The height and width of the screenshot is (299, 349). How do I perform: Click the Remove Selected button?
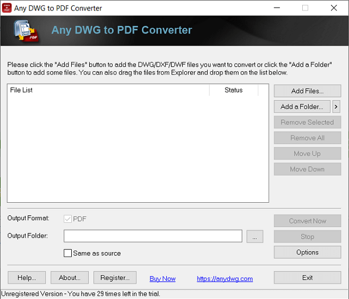pos(307,122)
